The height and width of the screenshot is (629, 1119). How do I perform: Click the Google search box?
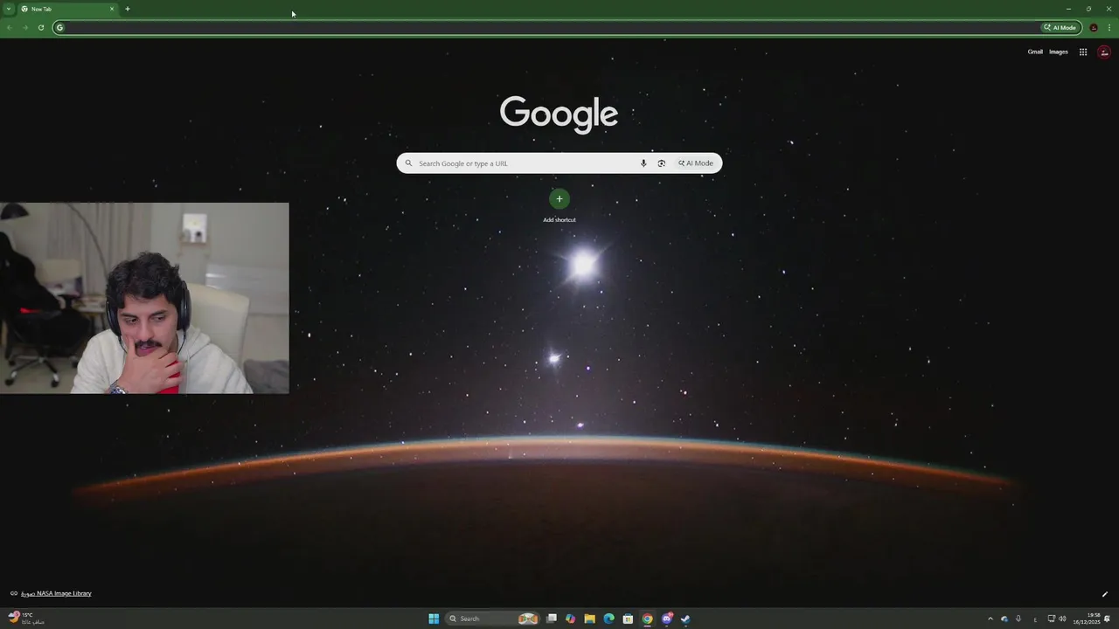[x=559, y=163]
